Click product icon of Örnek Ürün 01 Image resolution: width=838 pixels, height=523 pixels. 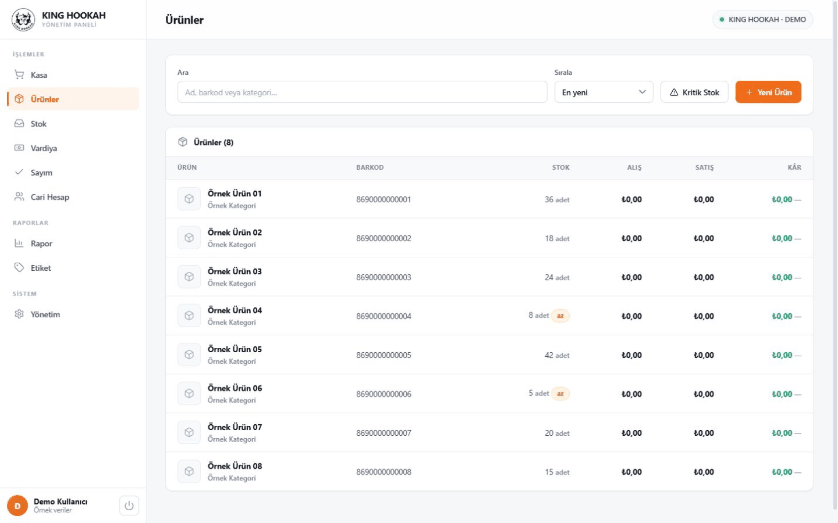pos(189,199)
